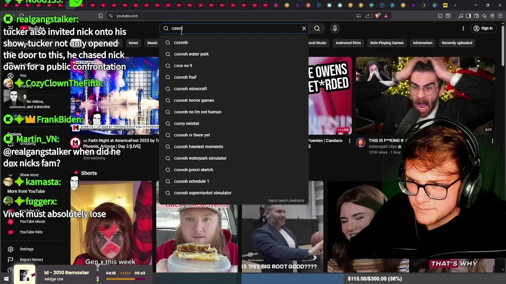
Task: Open the Brave Wallet icon
Action: coord(476,16)
